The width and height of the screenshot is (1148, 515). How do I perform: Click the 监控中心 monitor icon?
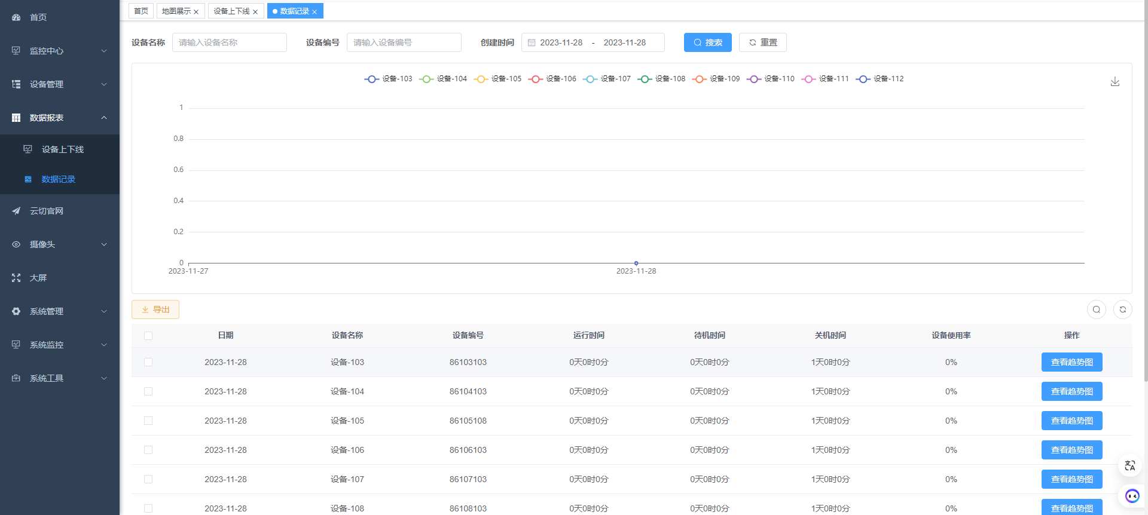[x=16, y=51]
